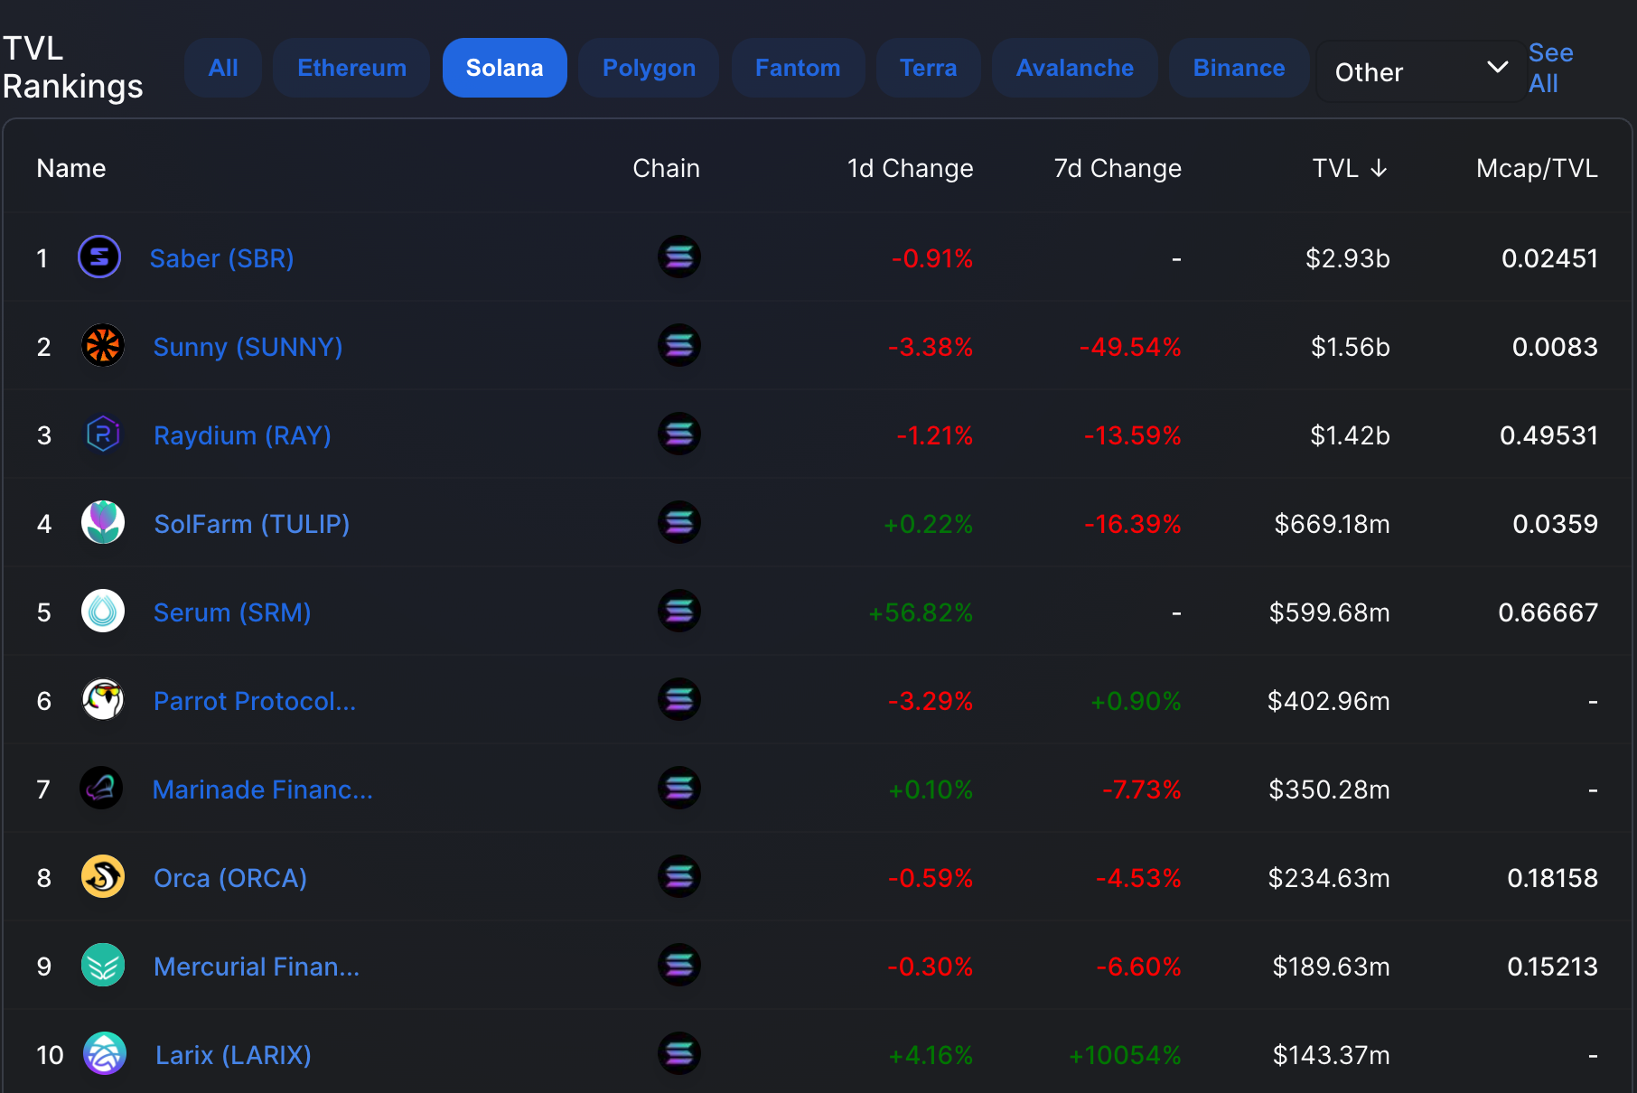The width and height of the screenshot is (1637, 1093).
Task: Click Solana chain icon in Raydium row
Action: [x=679, y=434]
